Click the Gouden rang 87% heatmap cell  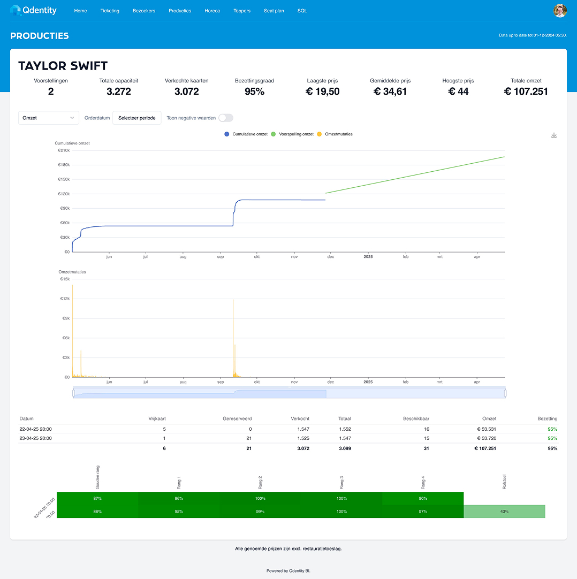(97, 498)
